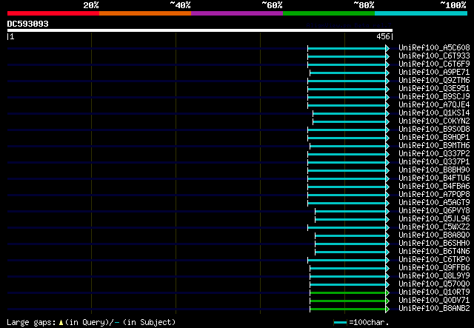This screenshot has width=474, height=328.
Task: Open hit UniRef100_C6T6F9
Action: coord(434,64)
